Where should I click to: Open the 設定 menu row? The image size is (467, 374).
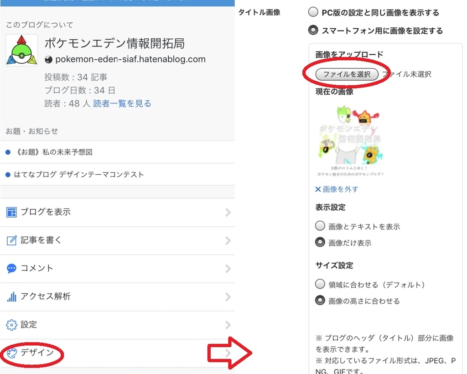[117, 325]
